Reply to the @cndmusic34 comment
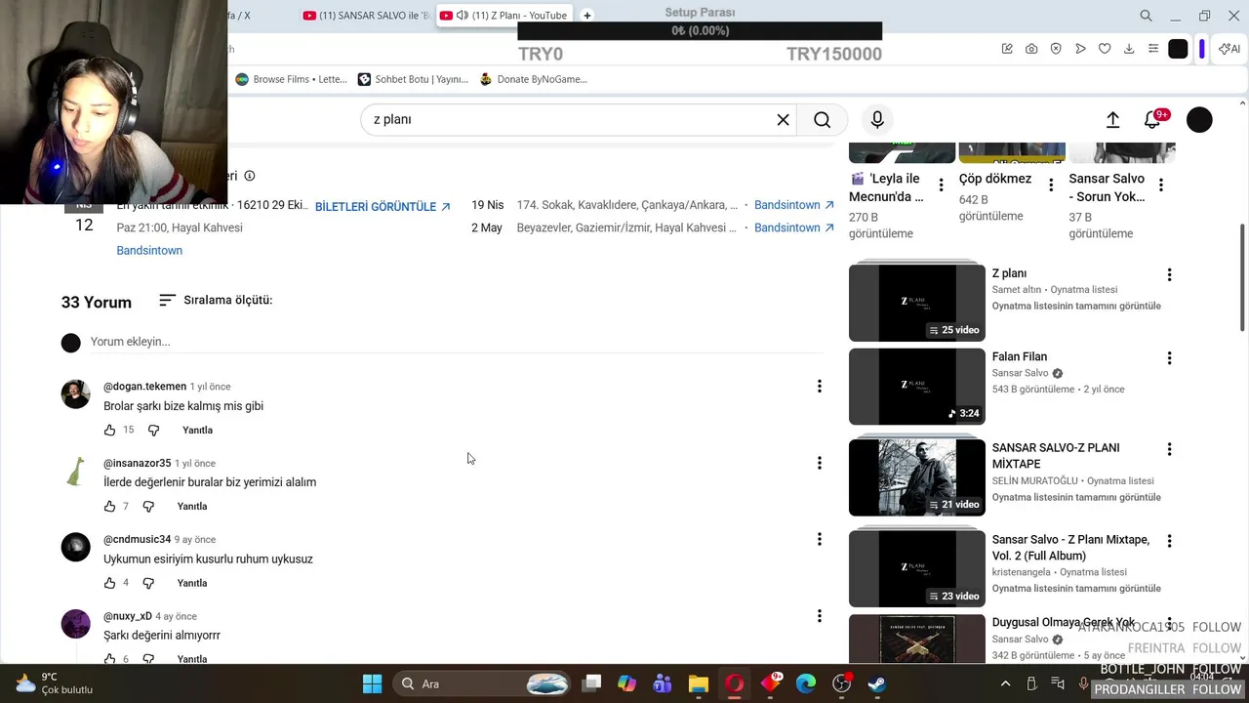Screen dimensions: 1249x703 point(192,583)
